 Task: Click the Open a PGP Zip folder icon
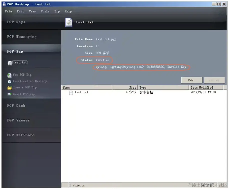point(9,88)
